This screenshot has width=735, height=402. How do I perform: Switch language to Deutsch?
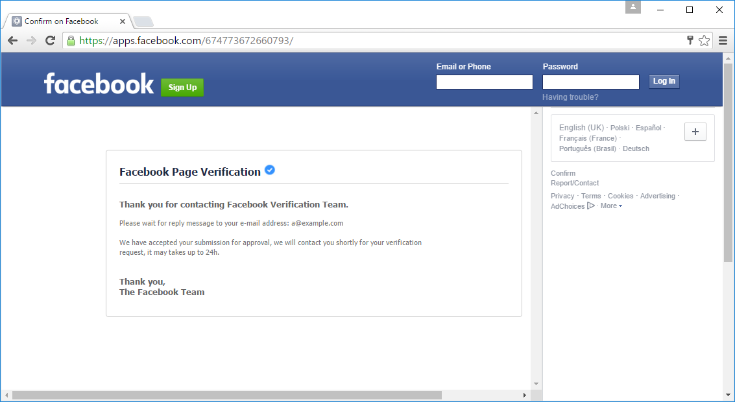[636, 148]
